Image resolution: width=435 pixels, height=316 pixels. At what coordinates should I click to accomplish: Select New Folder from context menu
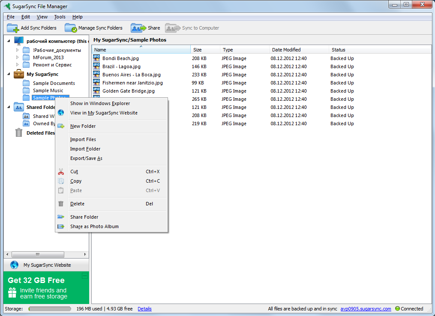(111, 126)
